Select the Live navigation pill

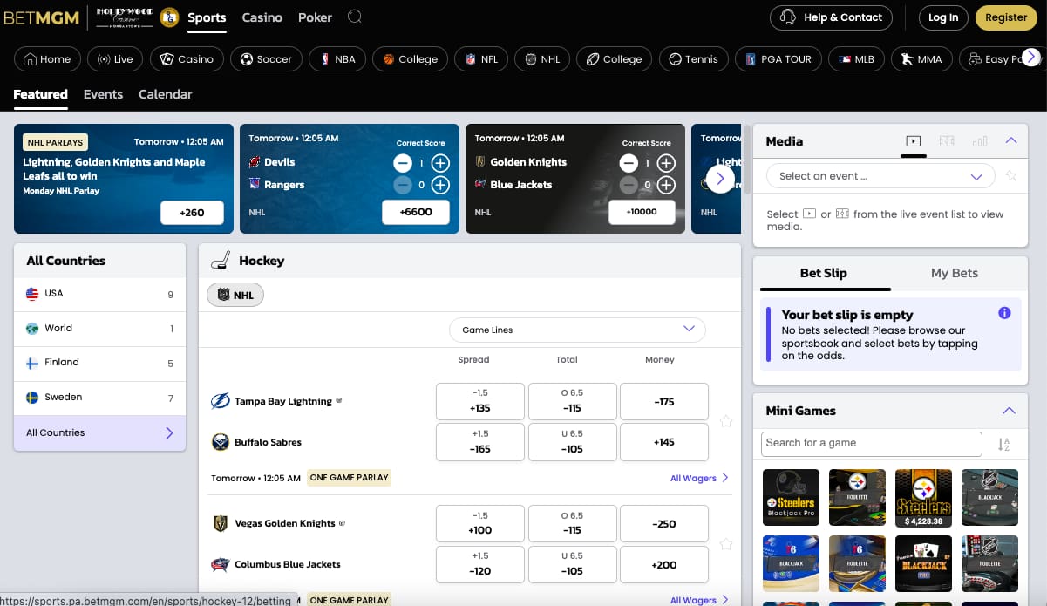point(115,59)
